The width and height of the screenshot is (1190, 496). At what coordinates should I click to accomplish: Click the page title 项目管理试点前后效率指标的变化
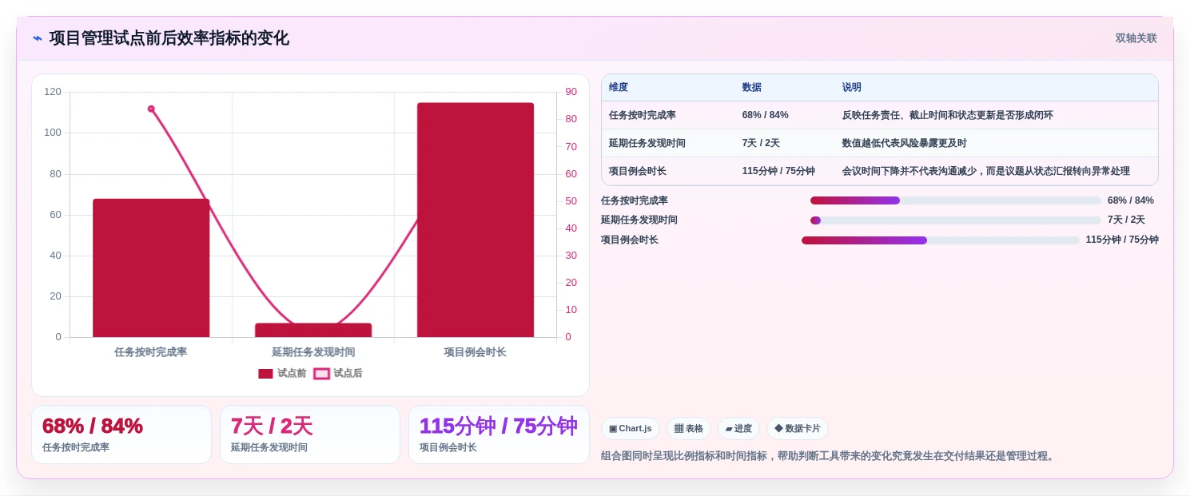click(169, 38)
